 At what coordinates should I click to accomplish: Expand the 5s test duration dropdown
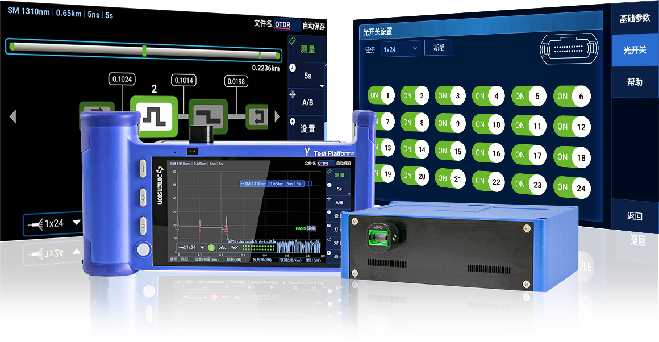[x=307, y=76]
